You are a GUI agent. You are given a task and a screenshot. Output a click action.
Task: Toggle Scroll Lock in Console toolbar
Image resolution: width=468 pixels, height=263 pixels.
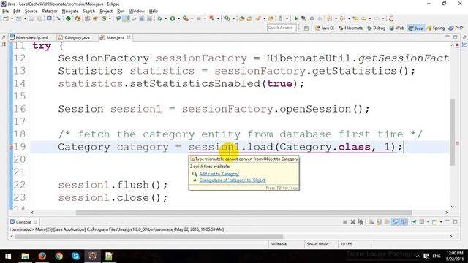coord(379,222)
